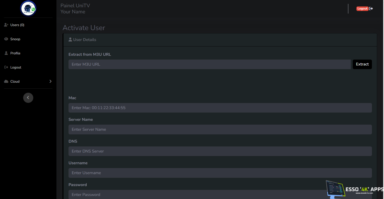Focus the DNS Server field
Image resolution: width=384 pixels, height=199 pixels.
[x=220, y=151]
